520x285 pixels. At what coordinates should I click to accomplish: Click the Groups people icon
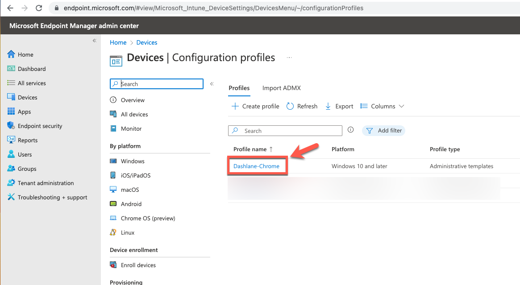click(x=11, y=168)
